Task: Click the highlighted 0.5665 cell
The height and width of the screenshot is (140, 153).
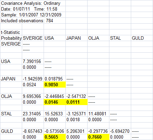Action: (x=55, y=137)
